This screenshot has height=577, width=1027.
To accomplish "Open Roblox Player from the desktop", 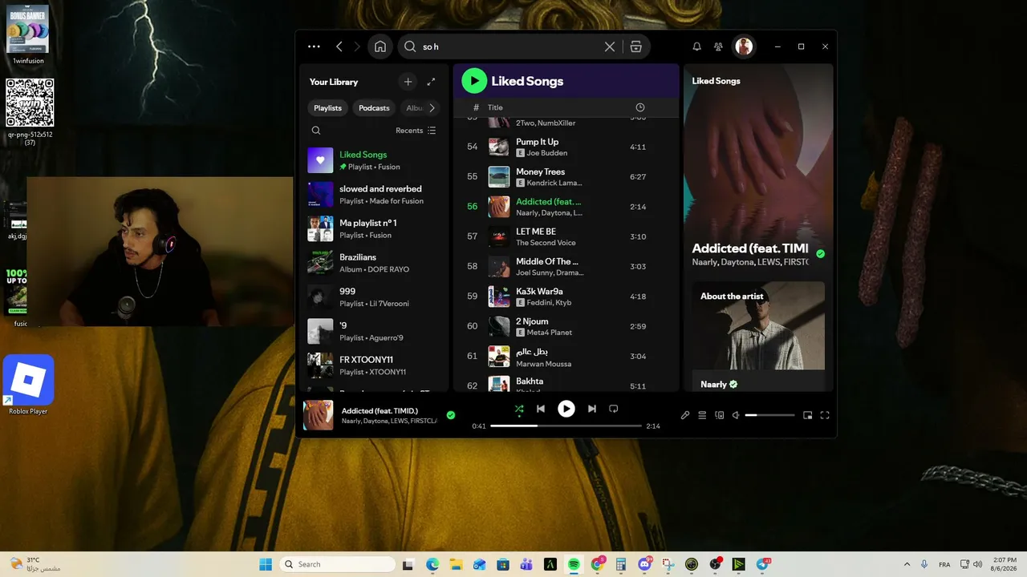I will [28, 385].
